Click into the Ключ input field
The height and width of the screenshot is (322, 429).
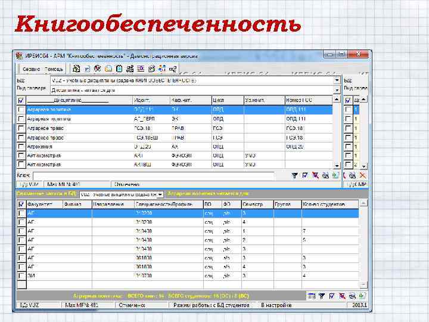tap(154, 175)
